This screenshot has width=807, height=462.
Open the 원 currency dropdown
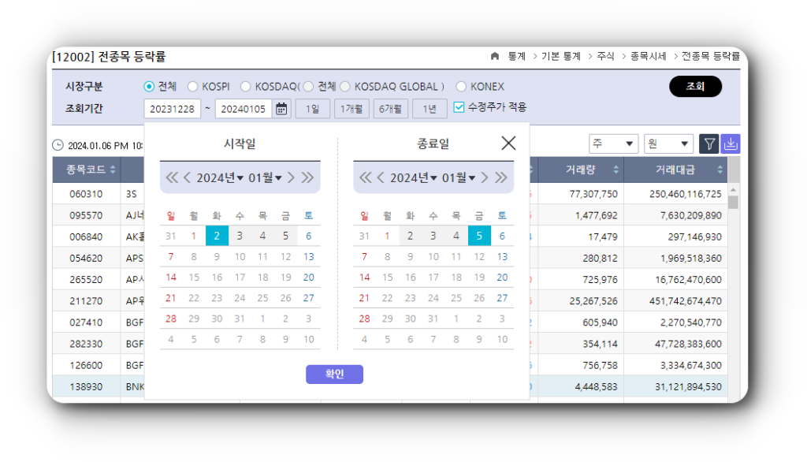(668, 143)
